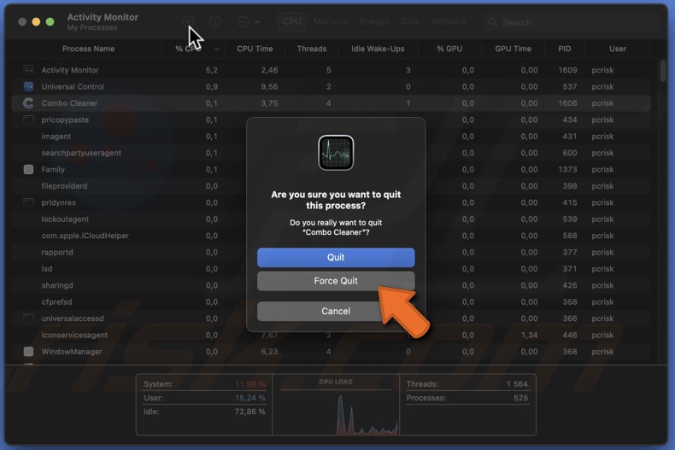Sort by GPU Time column
This screenshot has height=450, width=675.
coord(513,49)
